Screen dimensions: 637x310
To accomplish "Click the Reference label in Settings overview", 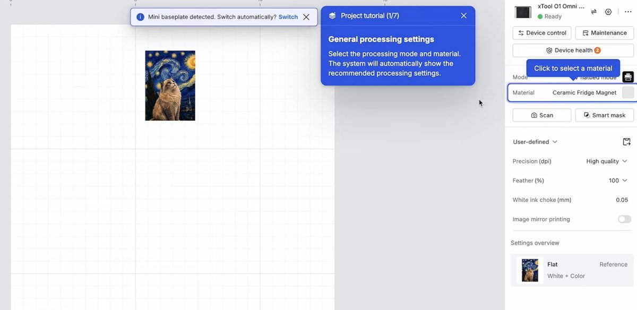I will (x=614, y=264).
